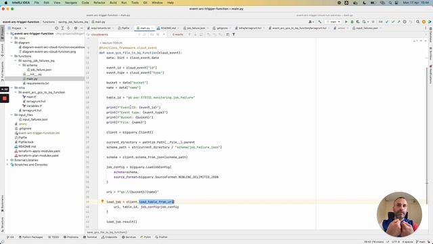Go to next search occurrence arrow
Image resolution: width=433 pixels, height=244 pixels.
tap(196, 35)
